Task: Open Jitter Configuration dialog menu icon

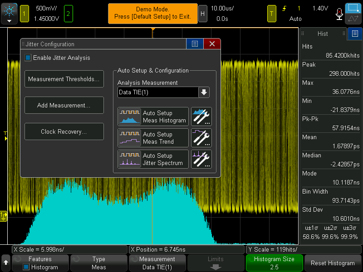Action: (195, 44)
